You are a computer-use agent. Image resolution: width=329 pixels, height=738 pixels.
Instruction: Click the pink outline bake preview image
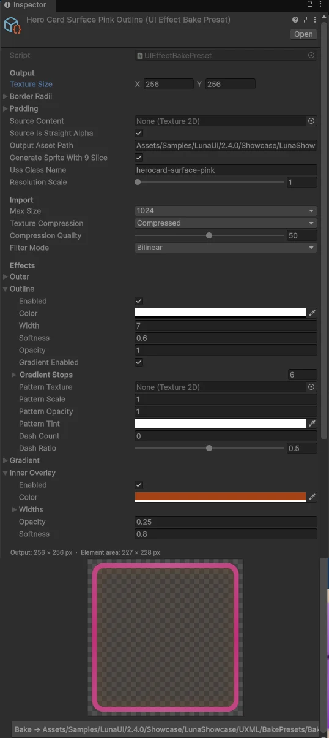(165, 637)
